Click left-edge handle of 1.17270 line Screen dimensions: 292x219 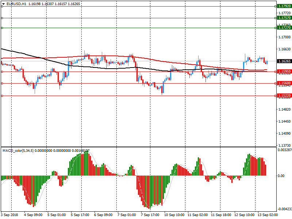tap(2, 28)
